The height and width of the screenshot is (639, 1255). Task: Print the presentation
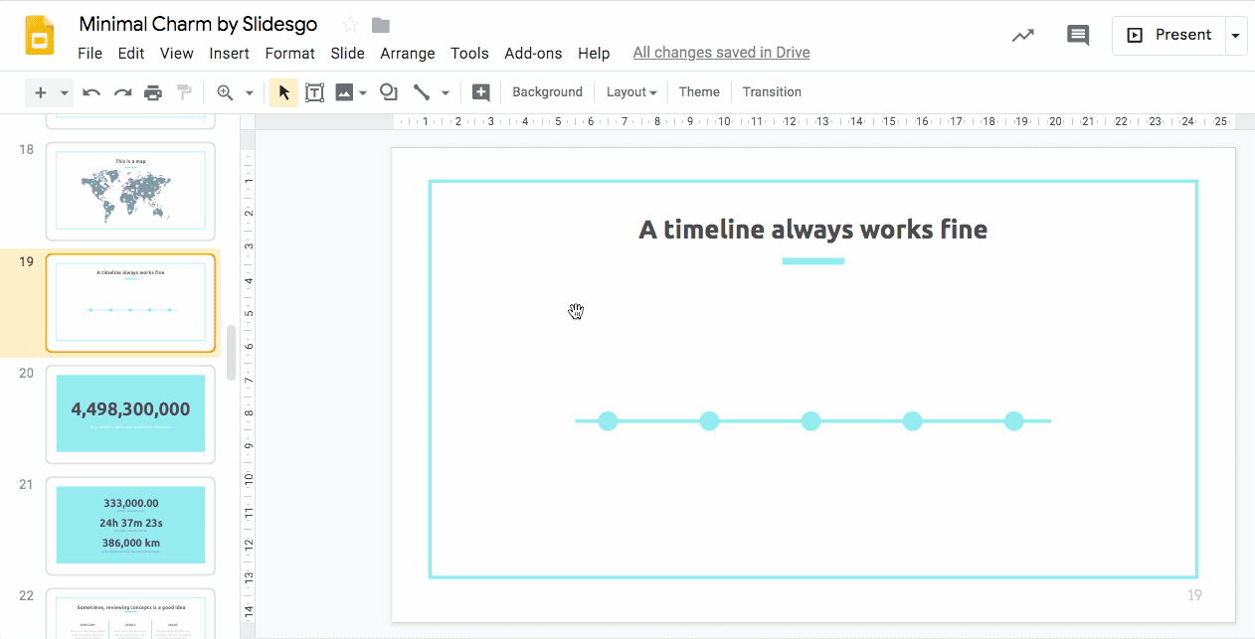click(x=153, y=92)
